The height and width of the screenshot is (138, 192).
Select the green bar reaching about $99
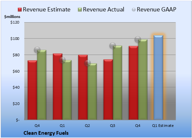tap(143, 79)
